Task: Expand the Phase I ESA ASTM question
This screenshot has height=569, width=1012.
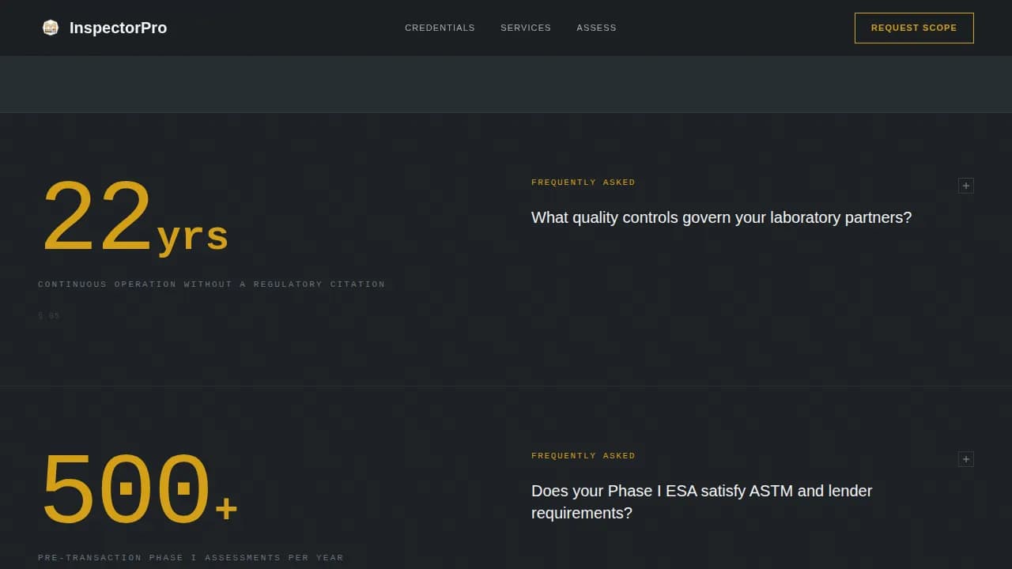Action: (965, 459)
